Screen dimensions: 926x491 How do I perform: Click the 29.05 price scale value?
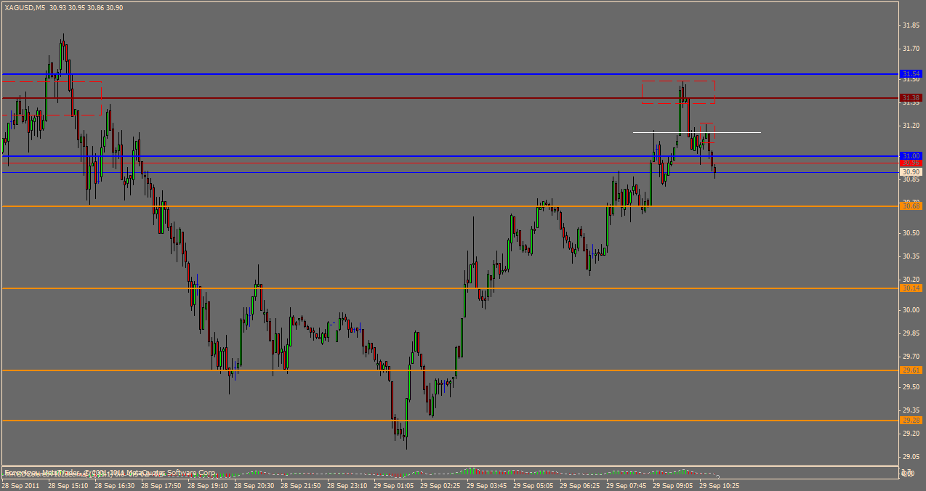(911, 457)
